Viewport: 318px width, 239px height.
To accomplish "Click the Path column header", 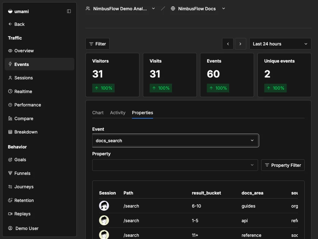I will click(128, 193).
